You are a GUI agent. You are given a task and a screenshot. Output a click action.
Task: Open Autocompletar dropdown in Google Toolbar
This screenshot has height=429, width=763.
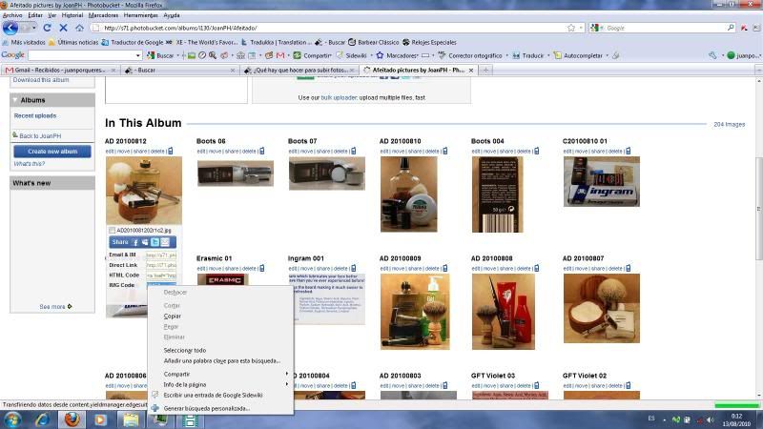pyautogui.click(x=607, y=56)
